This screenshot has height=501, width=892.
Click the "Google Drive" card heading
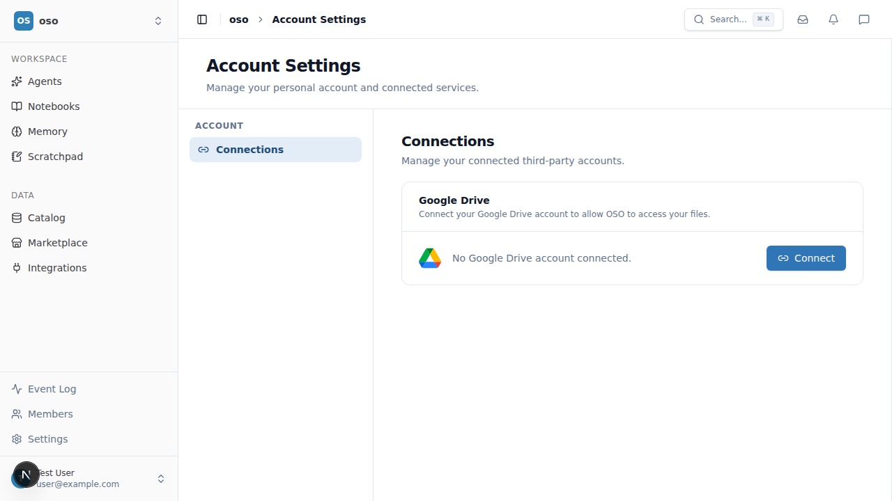[x=454, y=200]
